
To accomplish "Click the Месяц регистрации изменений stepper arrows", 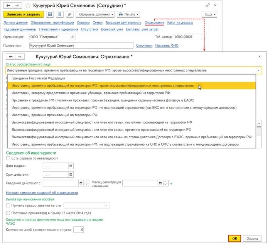I will [165, 183].
